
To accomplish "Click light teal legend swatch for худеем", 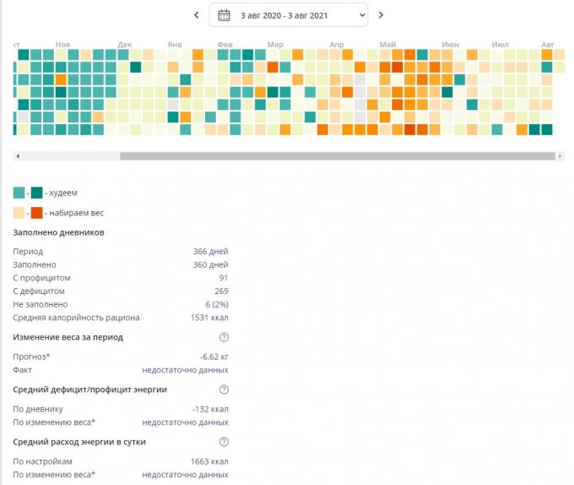I will 19,193.
